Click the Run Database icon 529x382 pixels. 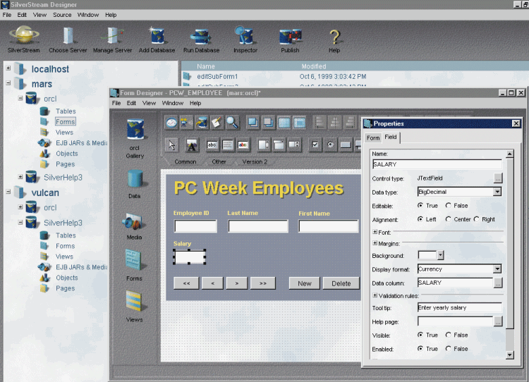[201, 37]
